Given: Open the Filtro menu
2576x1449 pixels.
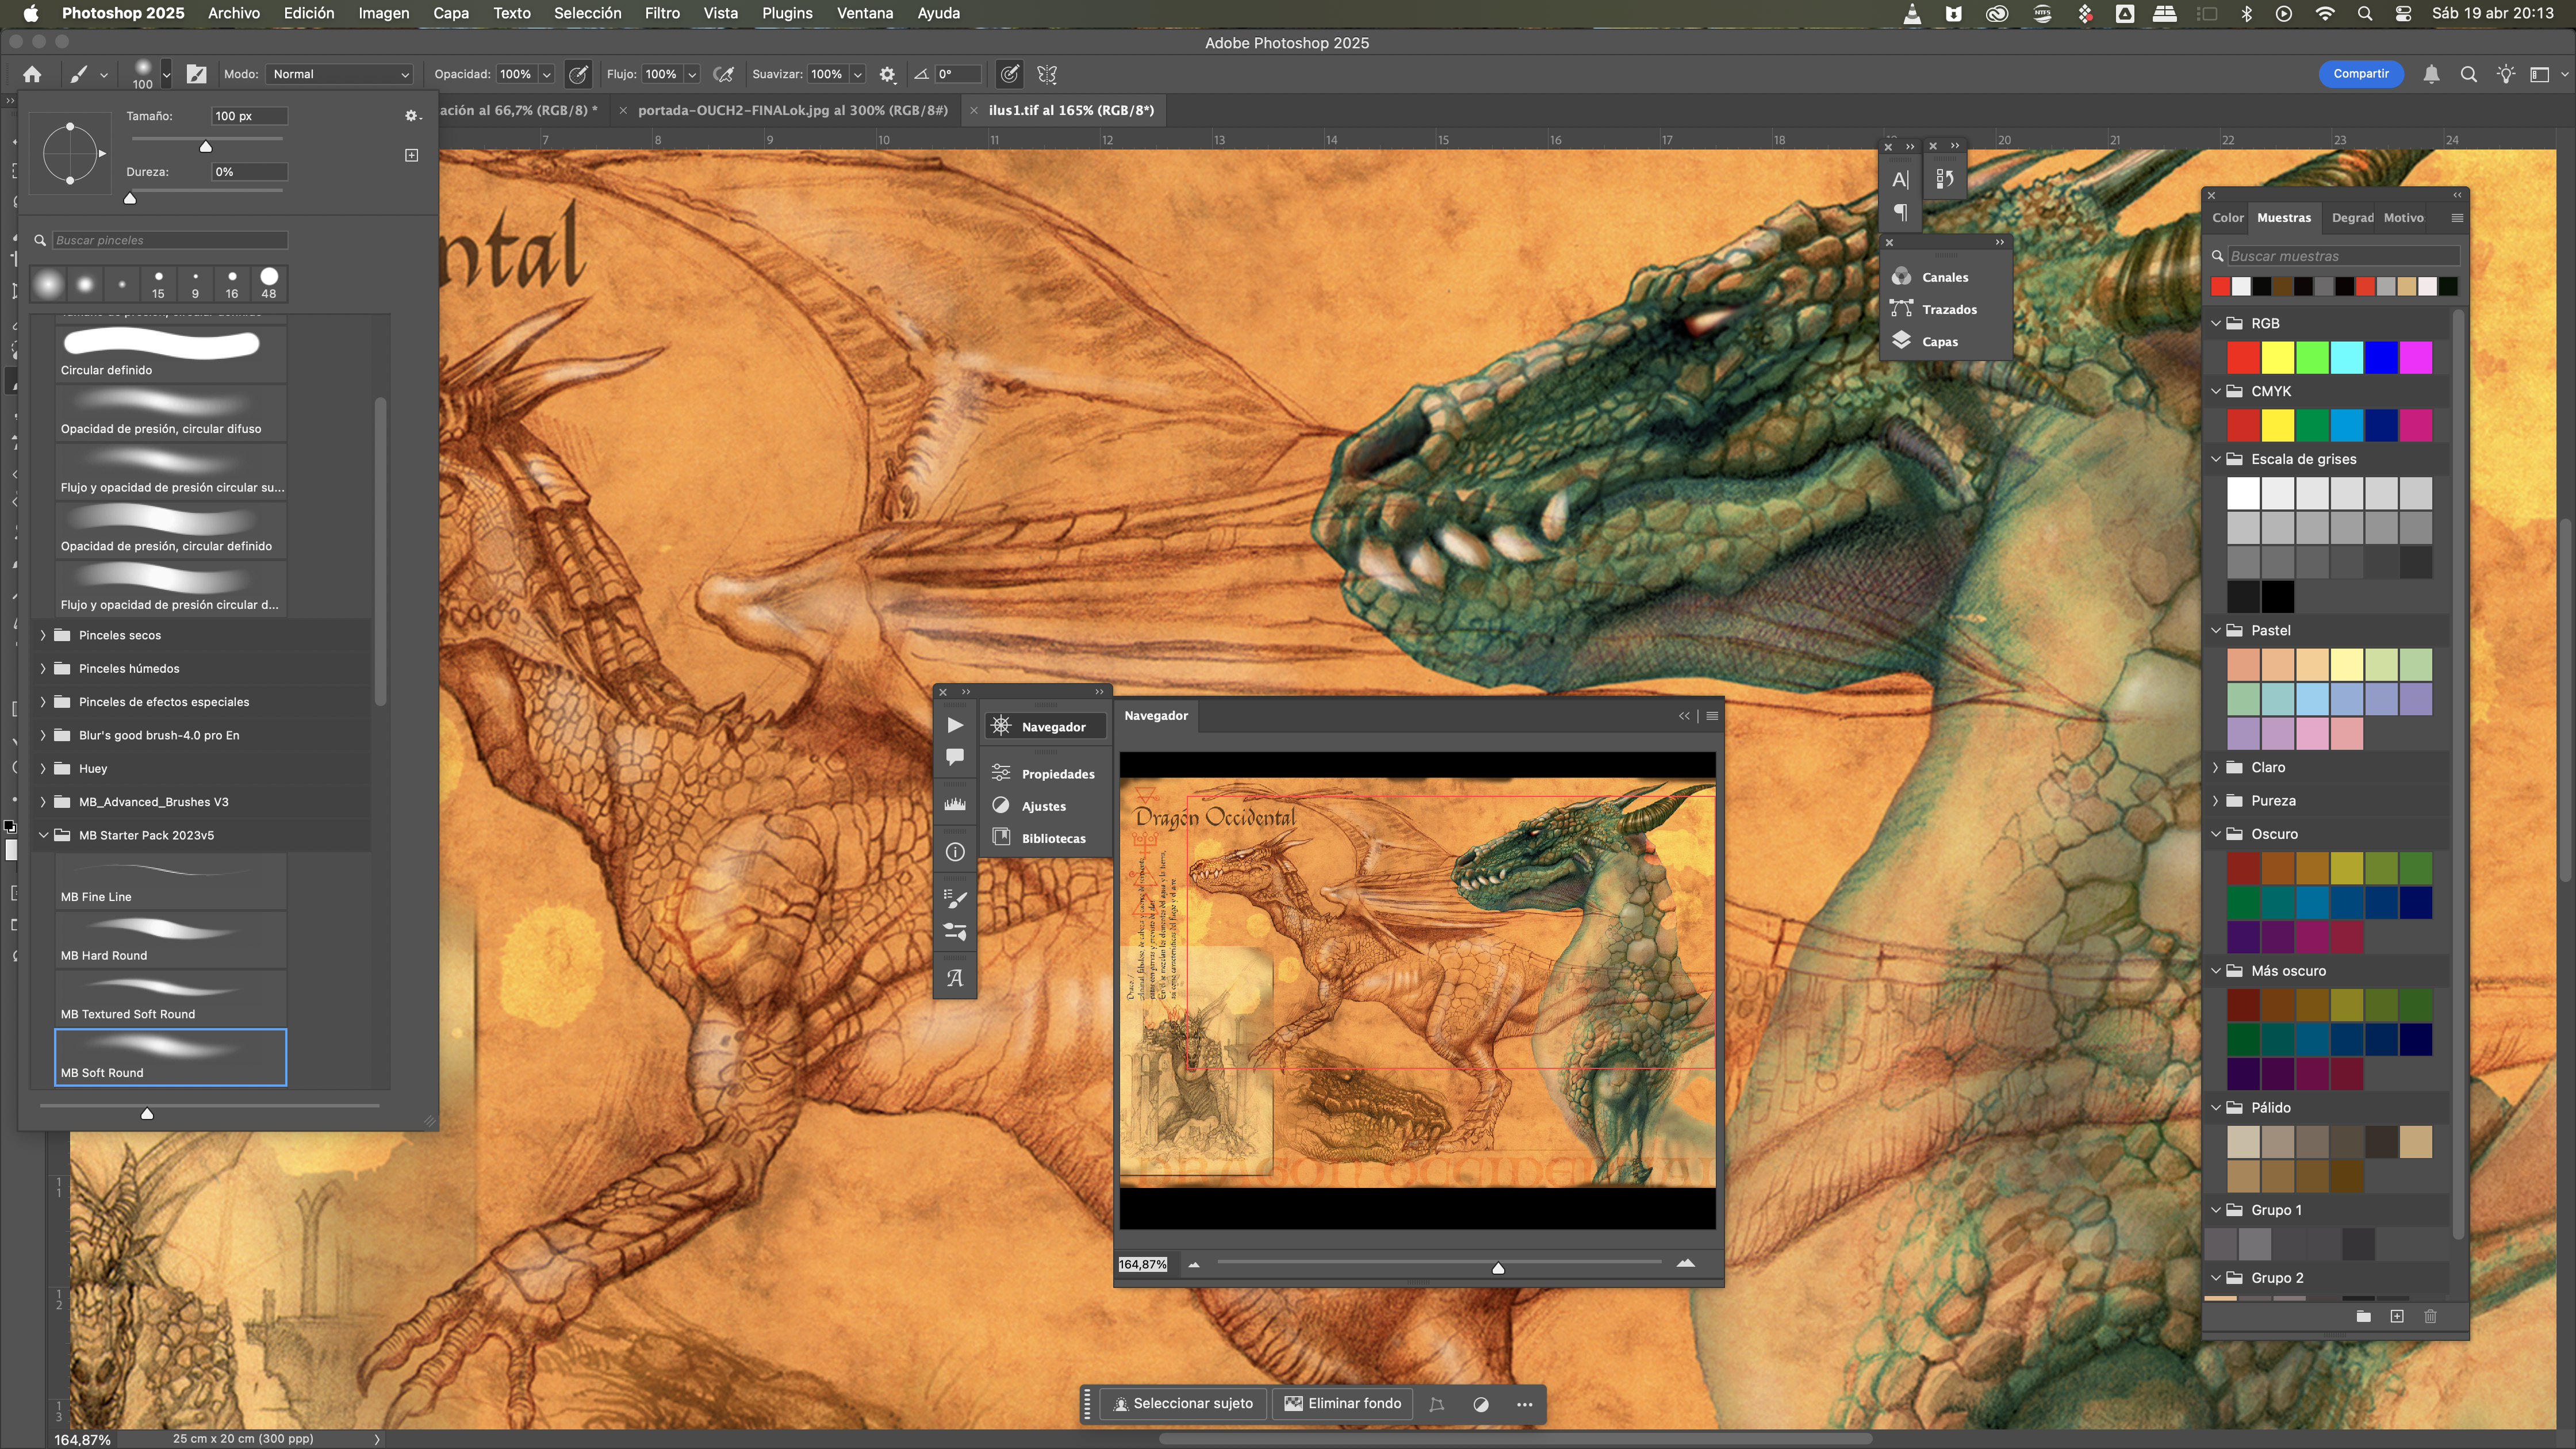Looking at the screenshot, I should (662, 13).
